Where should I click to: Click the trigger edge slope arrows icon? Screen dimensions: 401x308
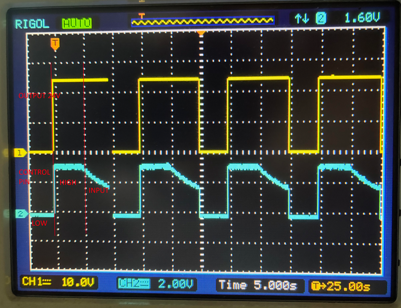click(302, 19)
